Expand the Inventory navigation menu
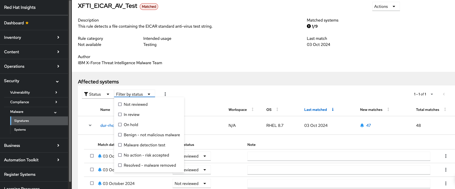 point(34,38)
